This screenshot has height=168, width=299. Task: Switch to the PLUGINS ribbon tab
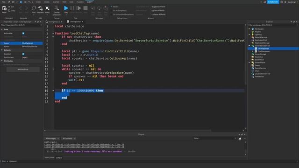pyautogui.click(x=80, y=2)
